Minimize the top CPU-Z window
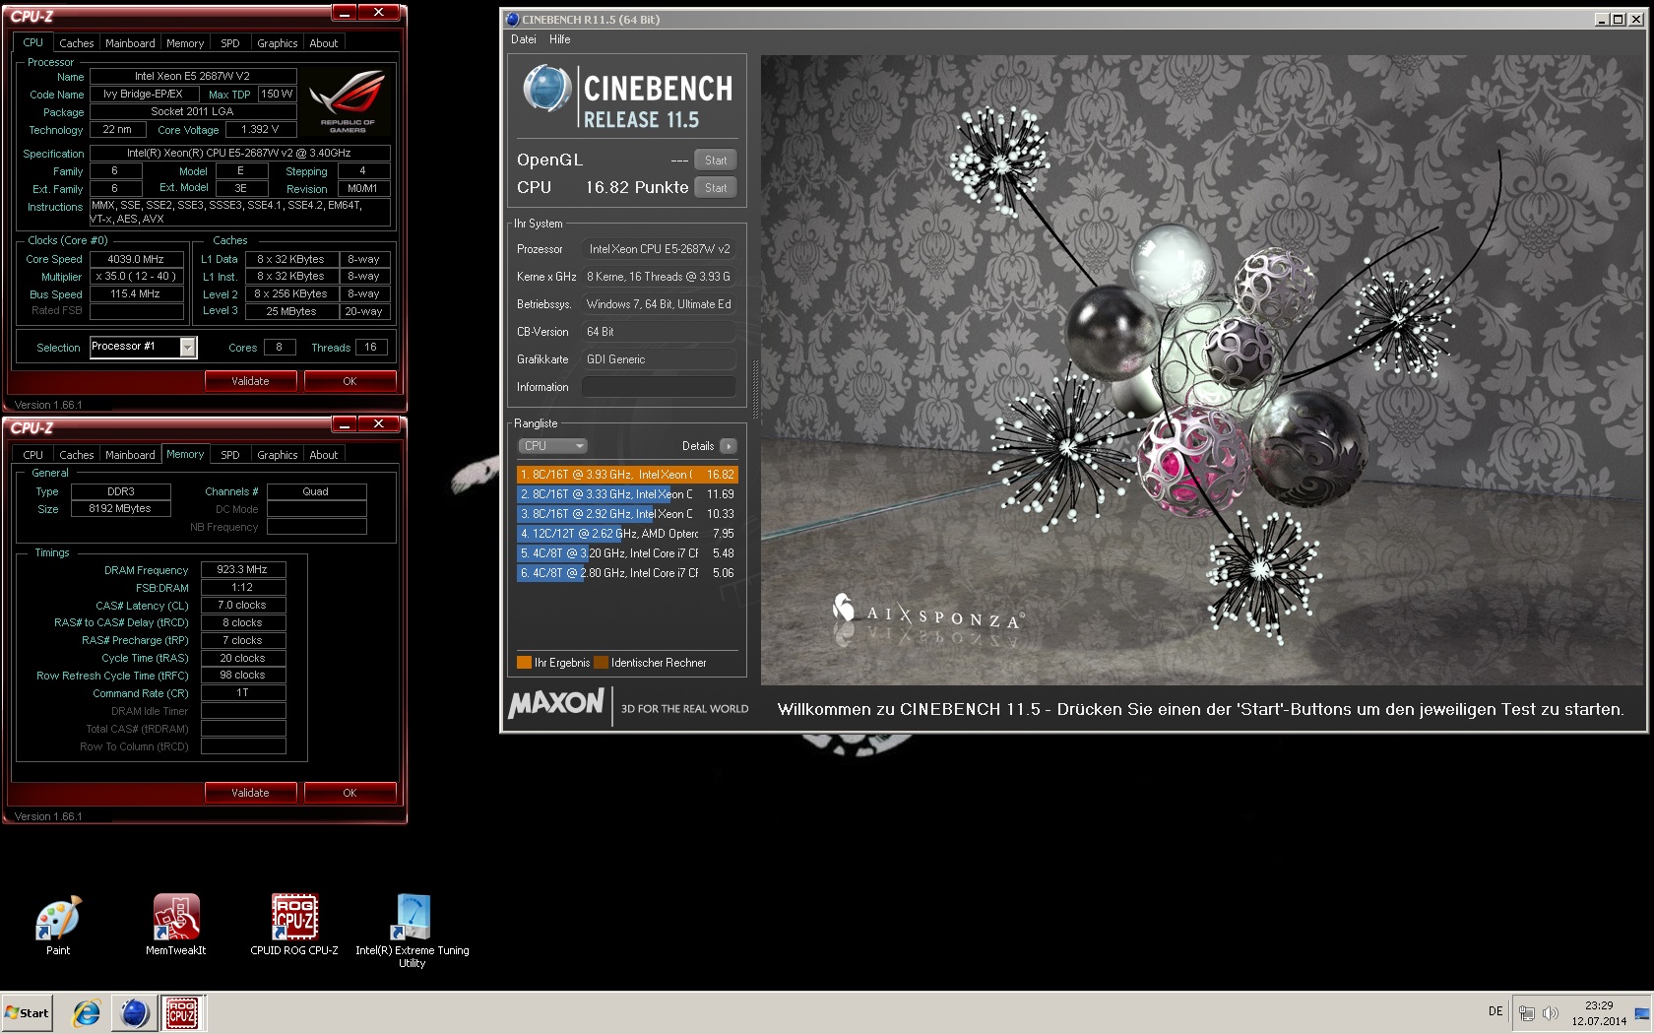 point(344,13)
